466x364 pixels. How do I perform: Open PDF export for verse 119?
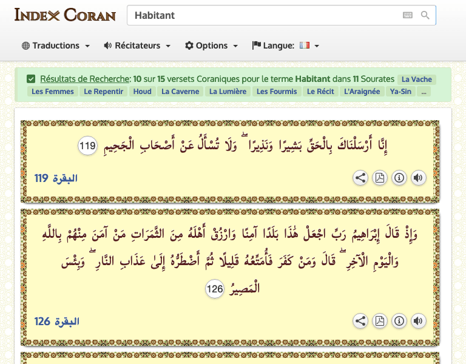coord(379,178)
